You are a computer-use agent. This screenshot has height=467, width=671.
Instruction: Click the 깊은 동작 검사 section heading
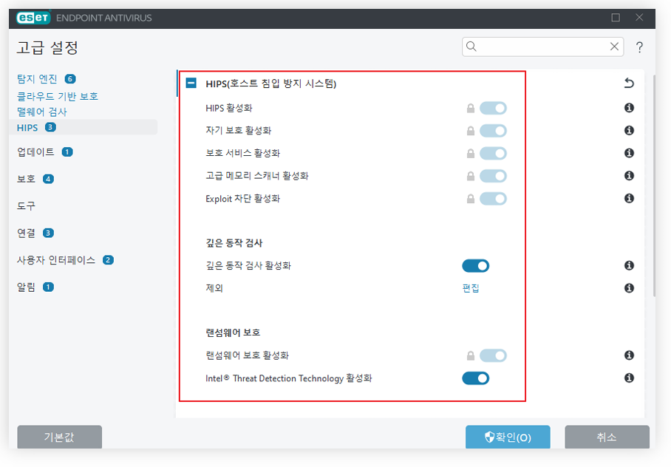[234, 243]
